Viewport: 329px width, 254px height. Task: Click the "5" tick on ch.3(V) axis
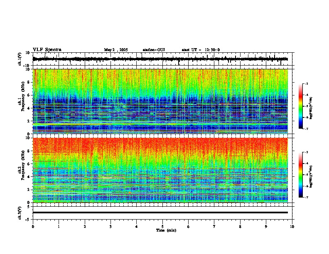pos(29,207)
